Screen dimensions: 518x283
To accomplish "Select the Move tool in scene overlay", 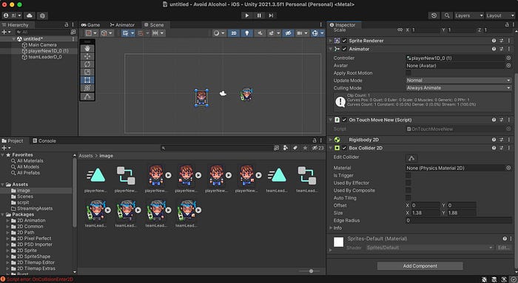I will 87,56.
